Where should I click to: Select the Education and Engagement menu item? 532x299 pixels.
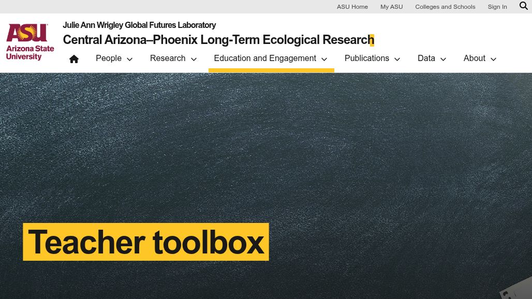265,58
